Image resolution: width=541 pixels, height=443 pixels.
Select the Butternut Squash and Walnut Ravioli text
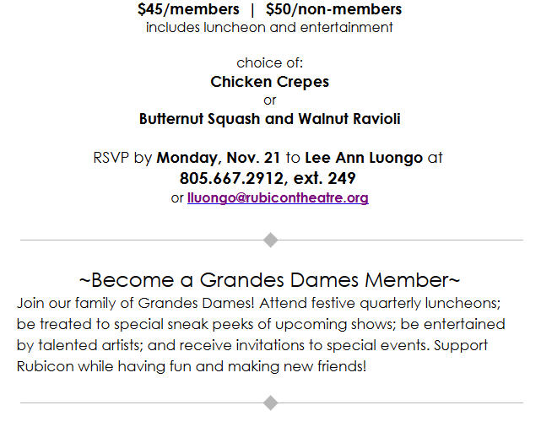pos(270,119)
